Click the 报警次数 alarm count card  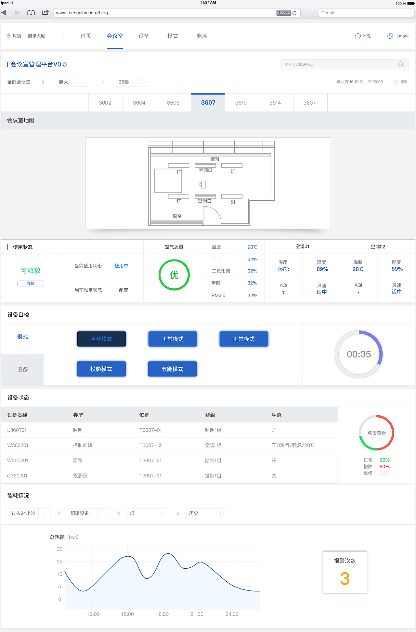[x=345, y=572]
